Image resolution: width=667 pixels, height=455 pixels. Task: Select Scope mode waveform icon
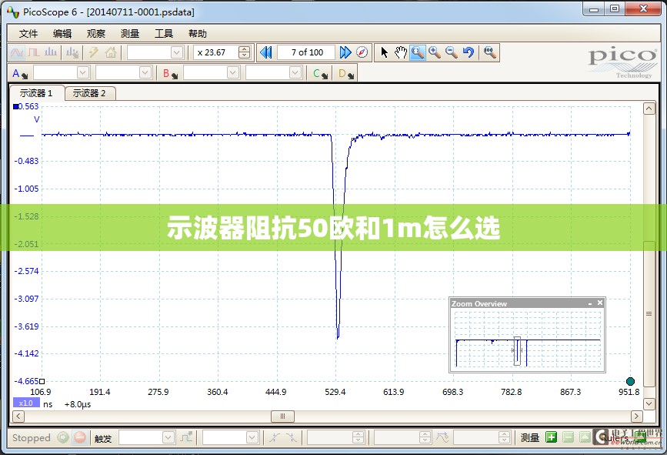(x=17, y=53)
